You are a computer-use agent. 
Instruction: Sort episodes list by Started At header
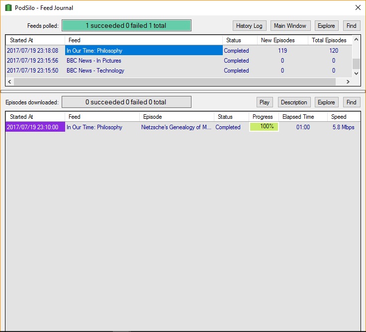35,117
